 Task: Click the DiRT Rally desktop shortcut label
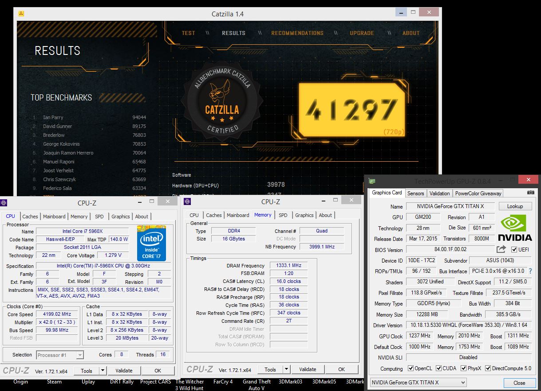point(122,382)
